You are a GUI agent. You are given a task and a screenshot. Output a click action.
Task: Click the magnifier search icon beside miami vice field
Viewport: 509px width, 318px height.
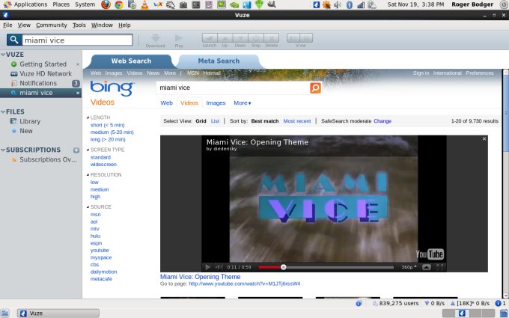pyautogui.click(x=14, y=40)
